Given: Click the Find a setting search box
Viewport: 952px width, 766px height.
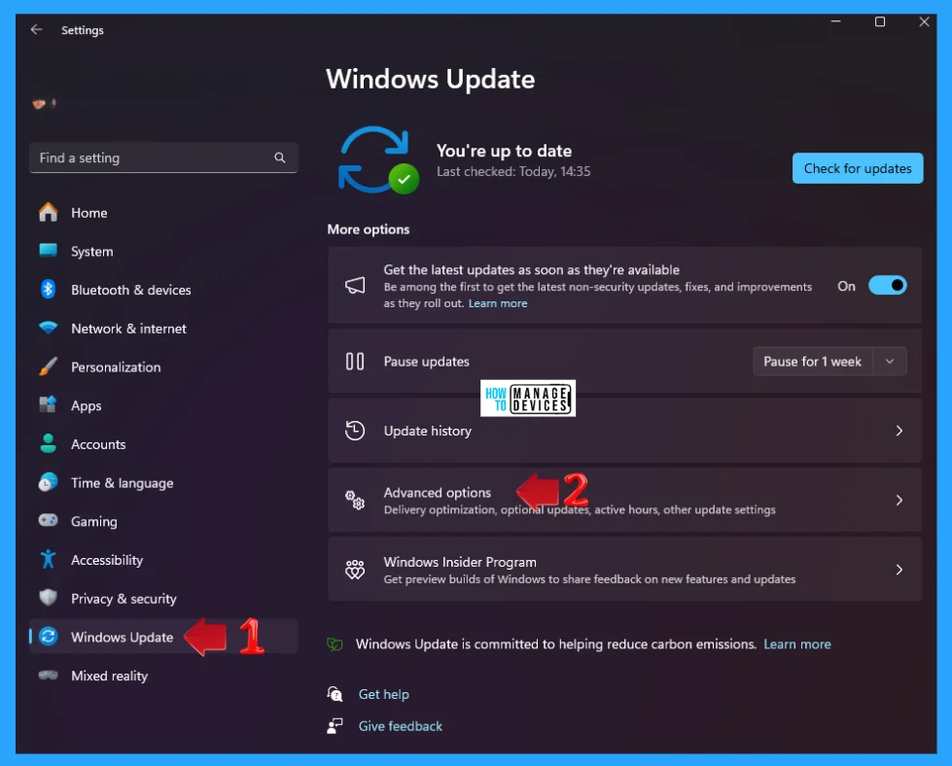Looking at the screenshot, I should (x=163, y=157).
